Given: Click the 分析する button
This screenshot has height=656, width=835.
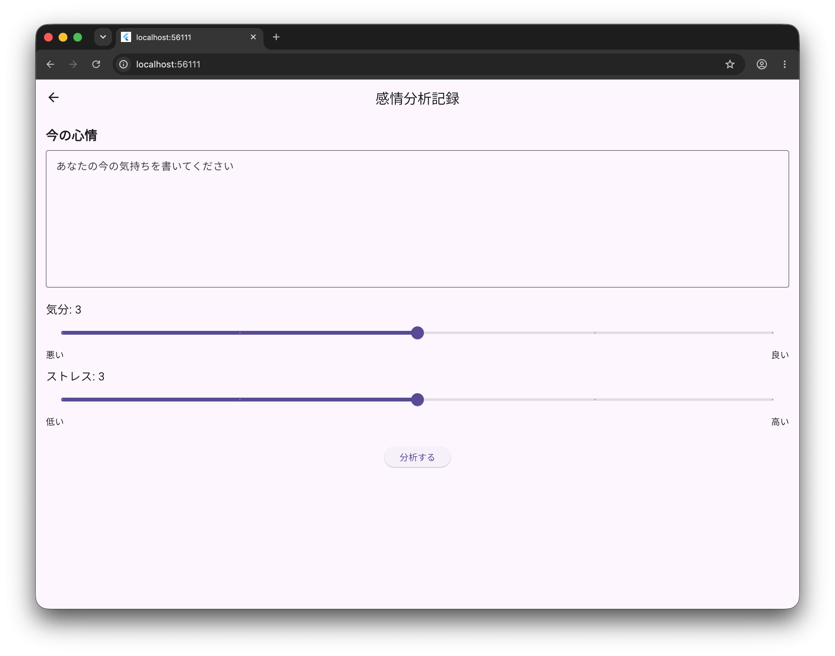Looking at the screenshot, I should tap(417, 457).
